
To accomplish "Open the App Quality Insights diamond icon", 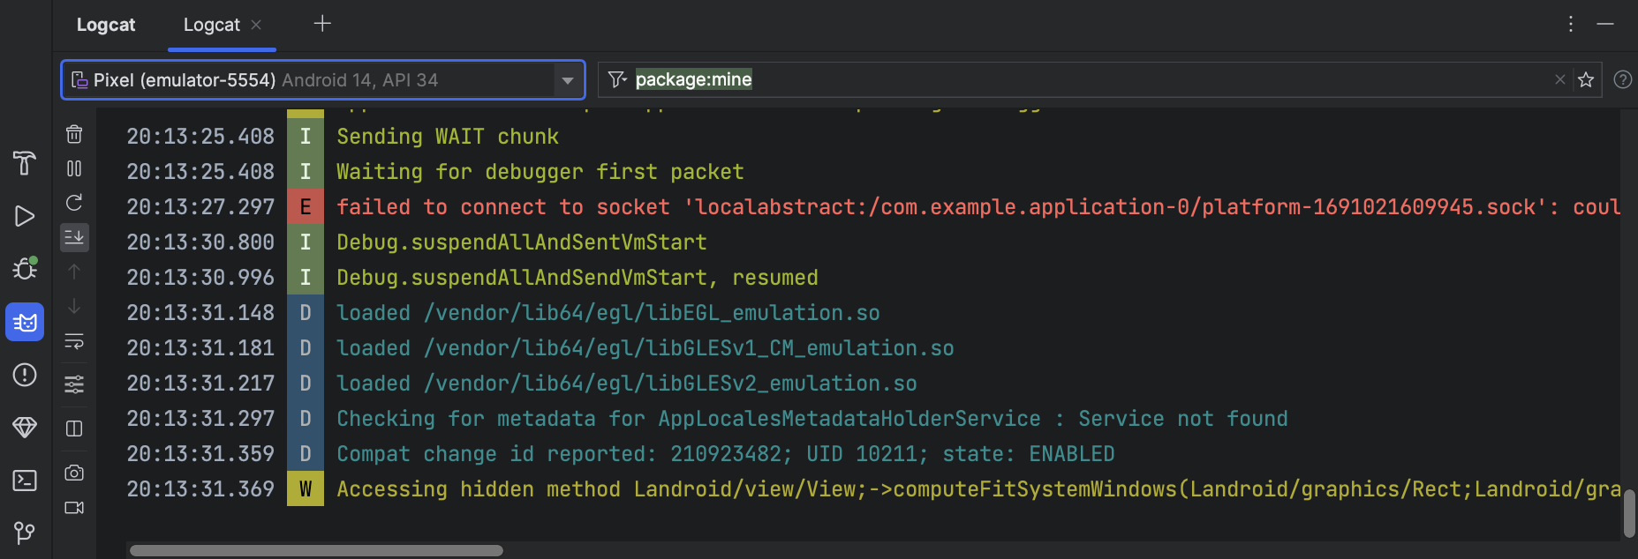I will coord(25,428).
